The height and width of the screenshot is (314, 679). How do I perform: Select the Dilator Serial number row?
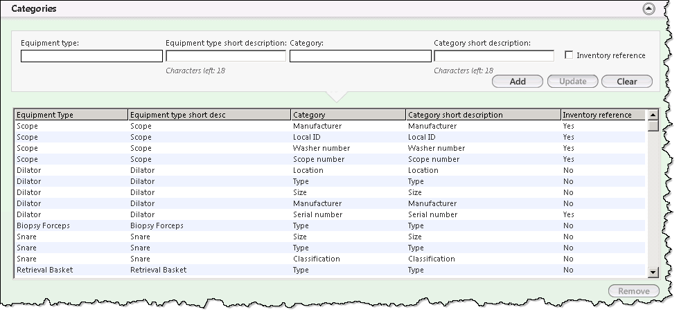[x=330, y=214]
